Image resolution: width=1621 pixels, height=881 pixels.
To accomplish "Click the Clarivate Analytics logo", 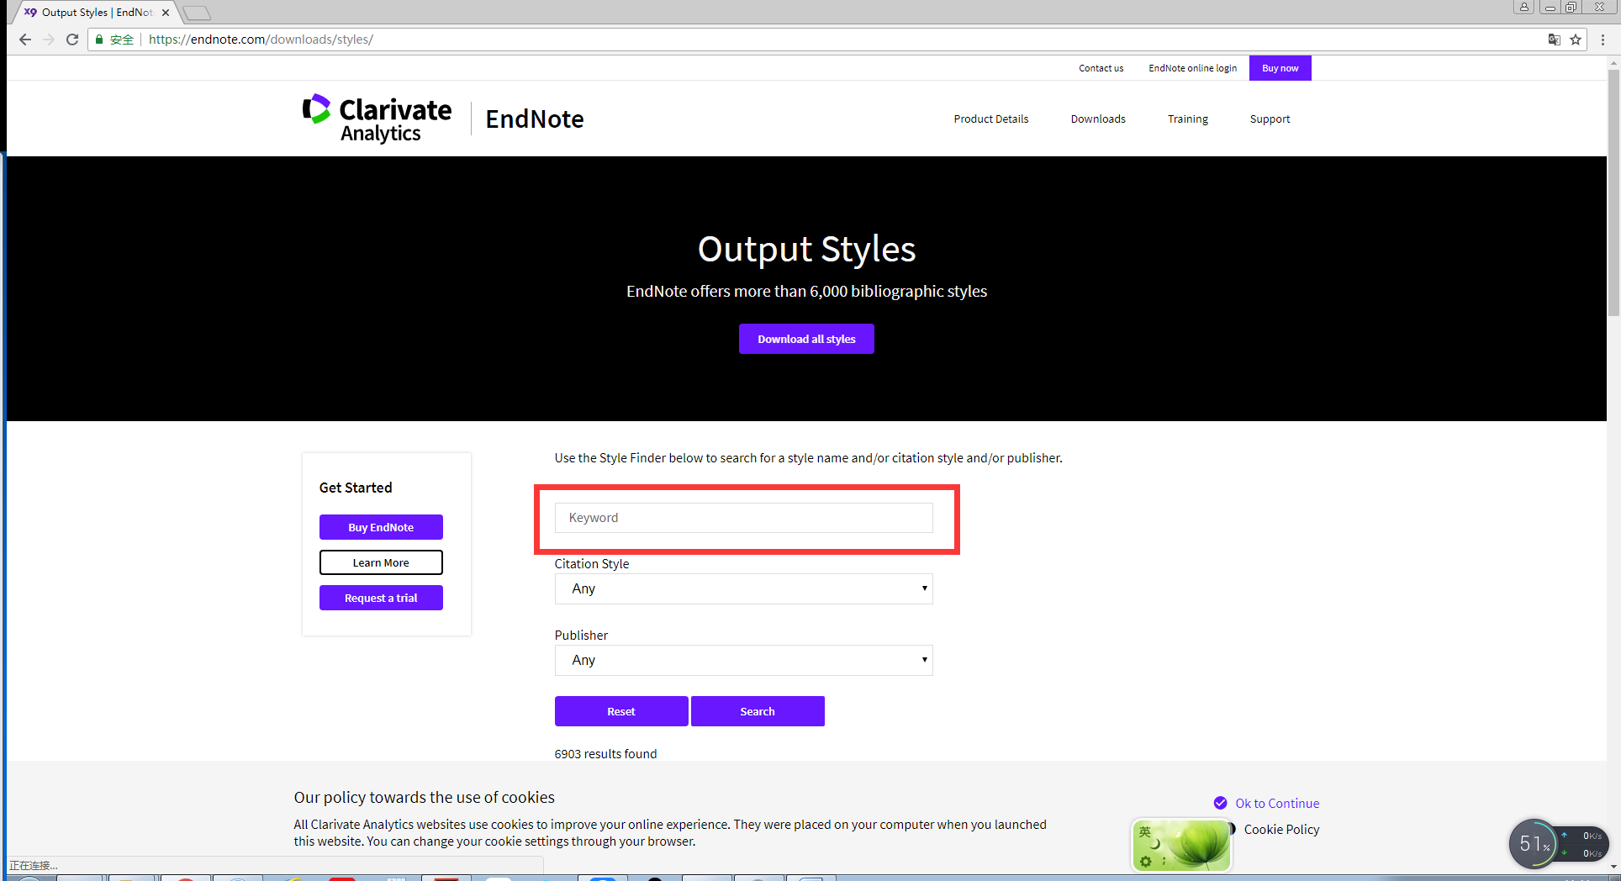I will tap(377, 119).
